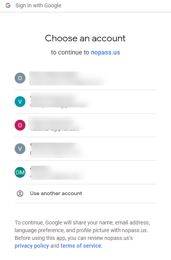Click the Use another account text
Image resolution: width=171 pixels, height=260 pixels.
click(x=56, y=193)
